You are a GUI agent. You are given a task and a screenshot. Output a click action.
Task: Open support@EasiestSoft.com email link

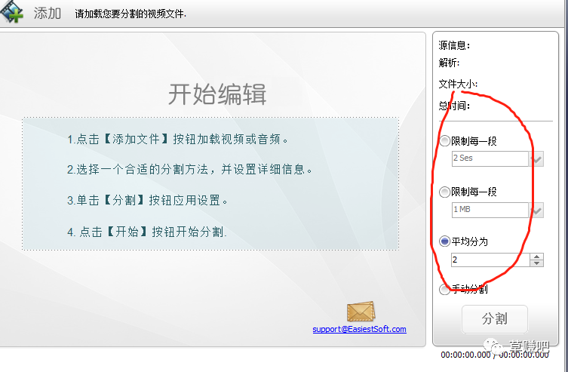pos(359,329)
